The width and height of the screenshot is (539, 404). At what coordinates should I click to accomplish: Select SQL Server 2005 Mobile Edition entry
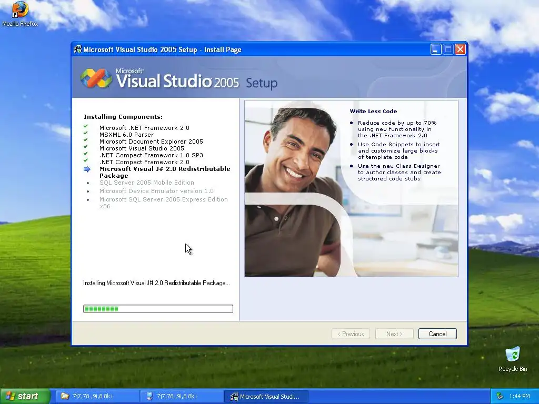[147, 183]
